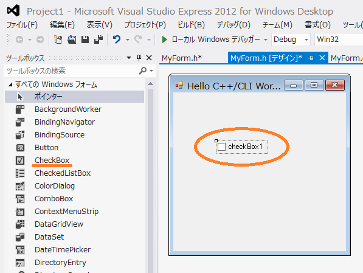Image resolution: width=363 pixels, height=273 pixels.
Task: Click the Save floppy disk icon
Action: (x=85, y=40)
